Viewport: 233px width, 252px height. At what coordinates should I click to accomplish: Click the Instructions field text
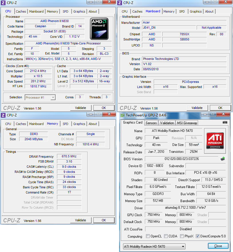(x=68, y=59)
